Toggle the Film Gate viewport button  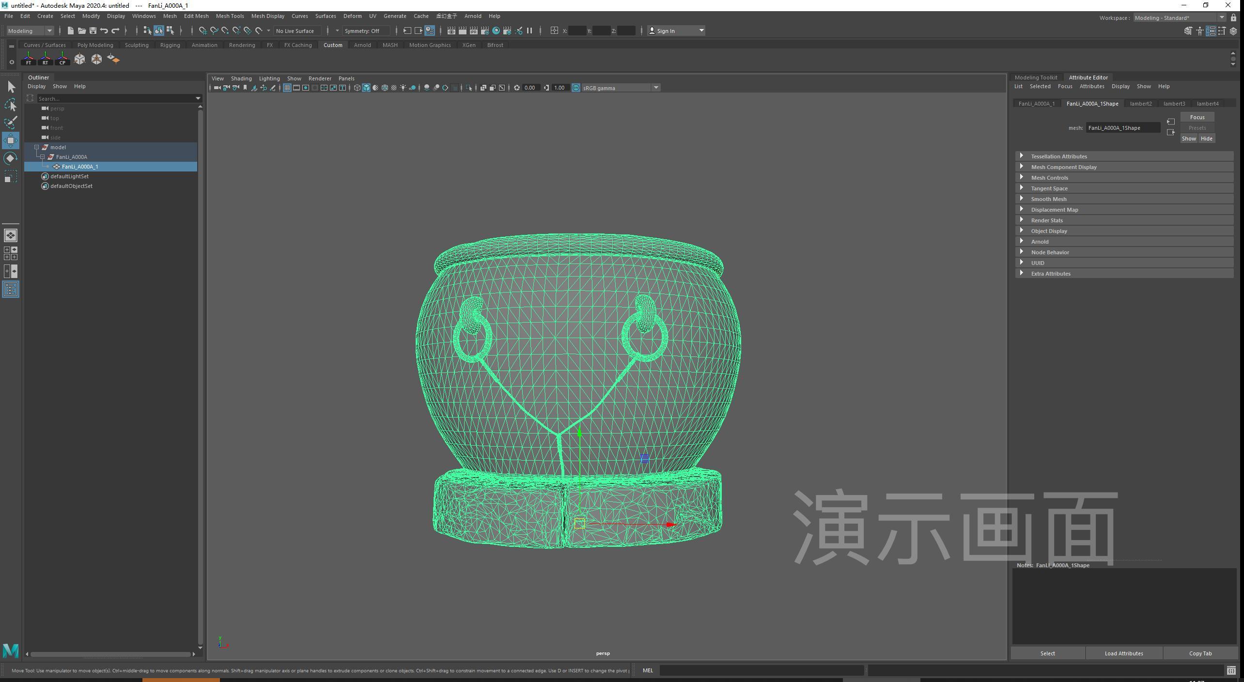coord(296,88)
